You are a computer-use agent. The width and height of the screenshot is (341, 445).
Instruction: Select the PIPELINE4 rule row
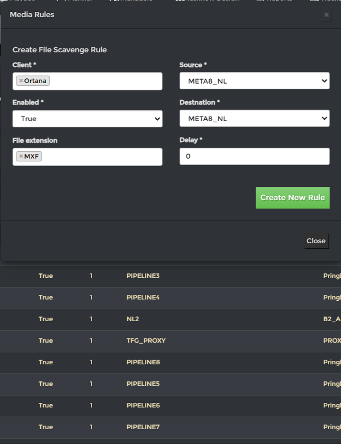click(143, 298)
